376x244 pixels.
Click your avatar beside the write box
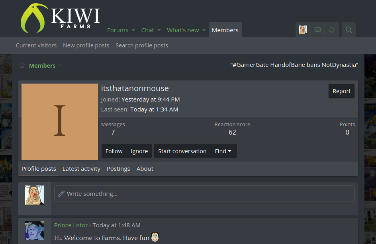tap(35, 195)
